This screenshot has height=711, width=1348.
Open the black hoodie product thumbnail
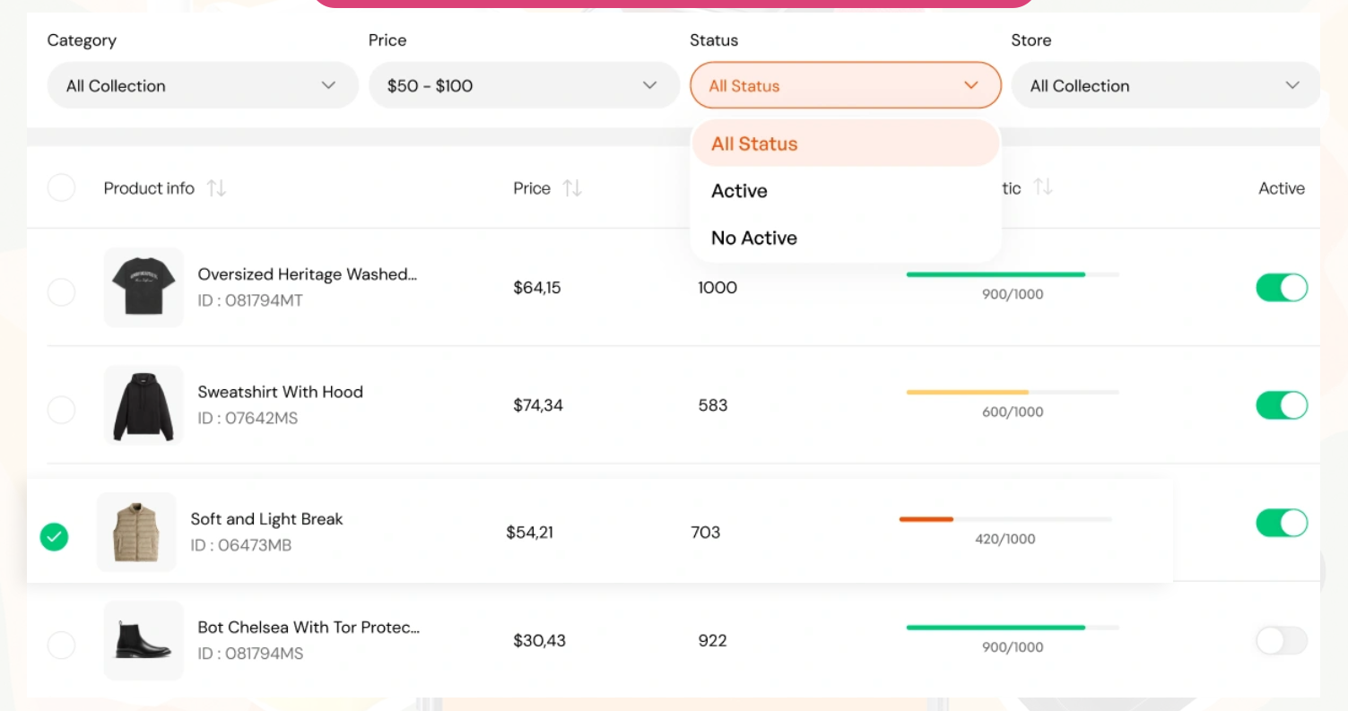tap(143, 404)
